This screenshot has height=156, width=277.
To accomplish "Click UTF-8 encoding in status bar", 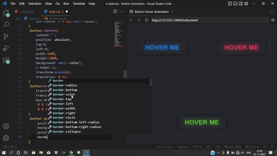I will coord(197,147).
